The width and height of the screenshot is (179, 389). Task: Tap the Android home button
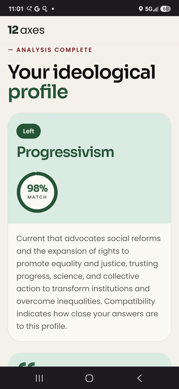(x=89, y=378)
